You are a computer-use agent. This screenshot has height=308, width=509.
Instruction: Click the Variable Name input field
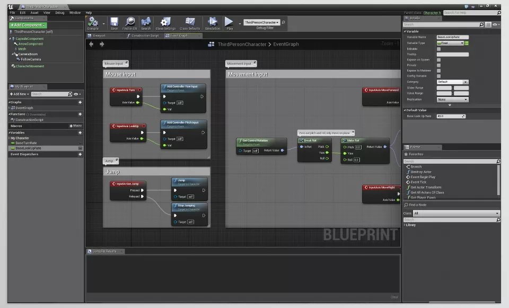tap(452, 37)
